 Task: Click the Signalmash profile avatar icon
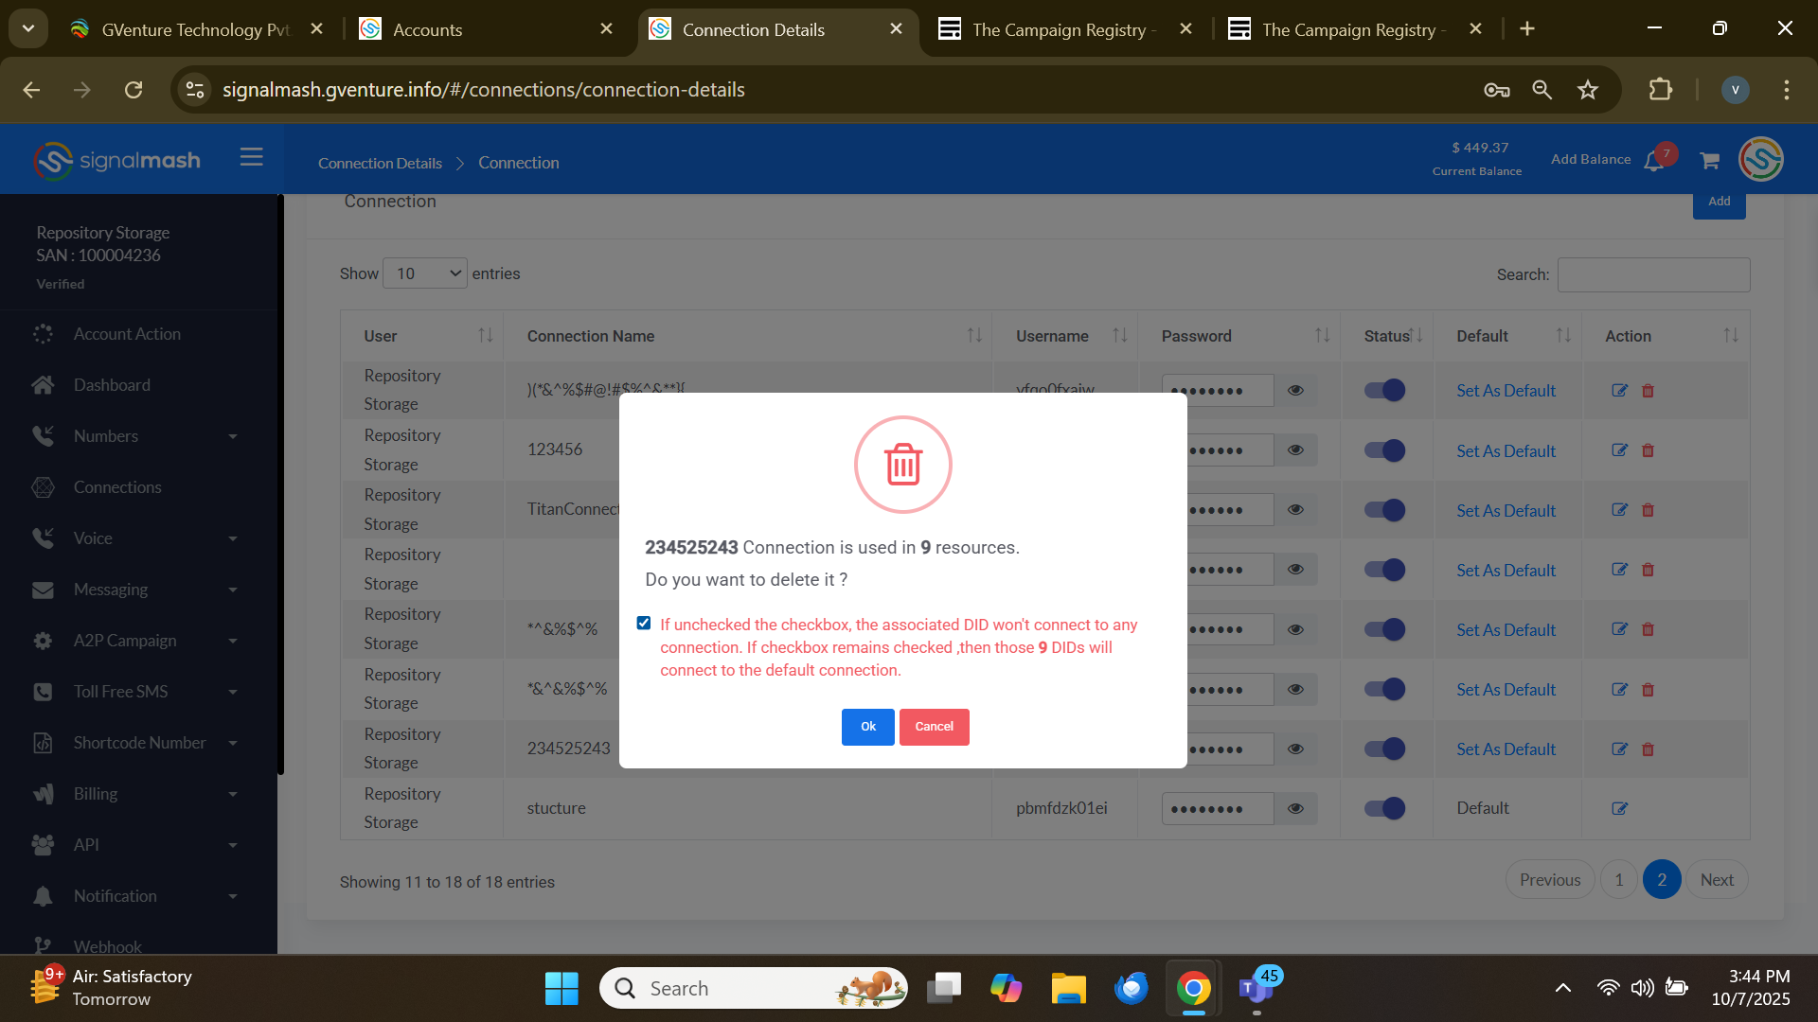pyautogui.click(x=1760, y=159)
